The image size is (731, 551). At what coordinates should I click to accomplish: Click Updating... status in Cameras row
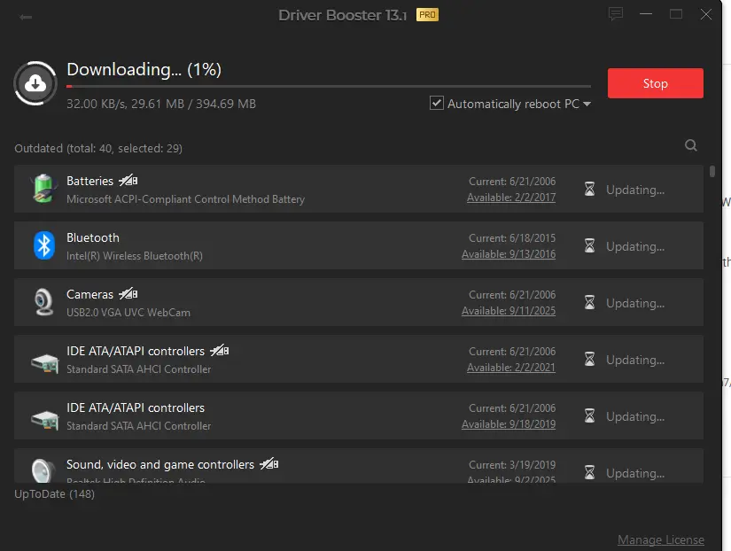pos(635,304)
